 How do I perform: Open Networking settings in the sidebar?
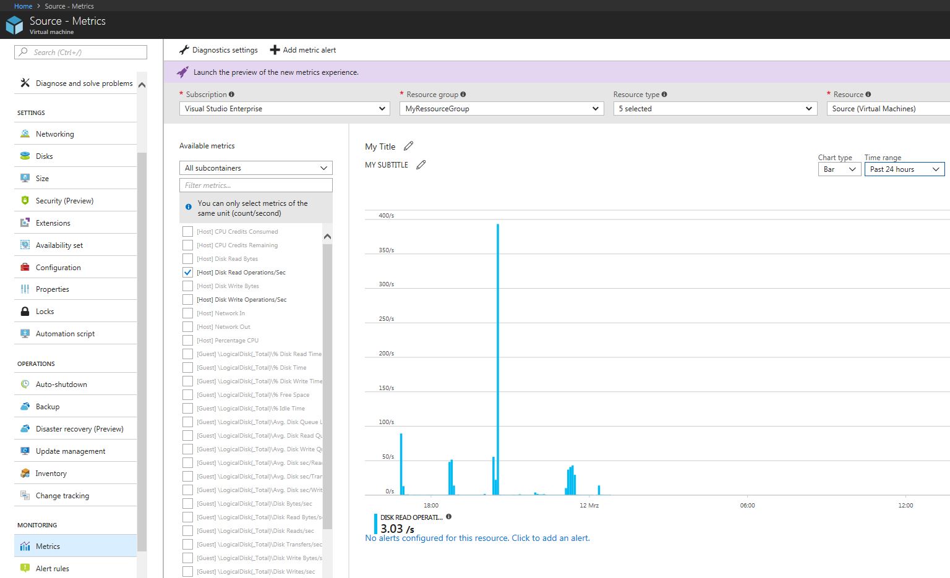click(55, 134)
